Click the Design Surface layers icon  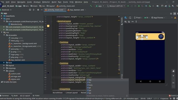coord(125,18)
